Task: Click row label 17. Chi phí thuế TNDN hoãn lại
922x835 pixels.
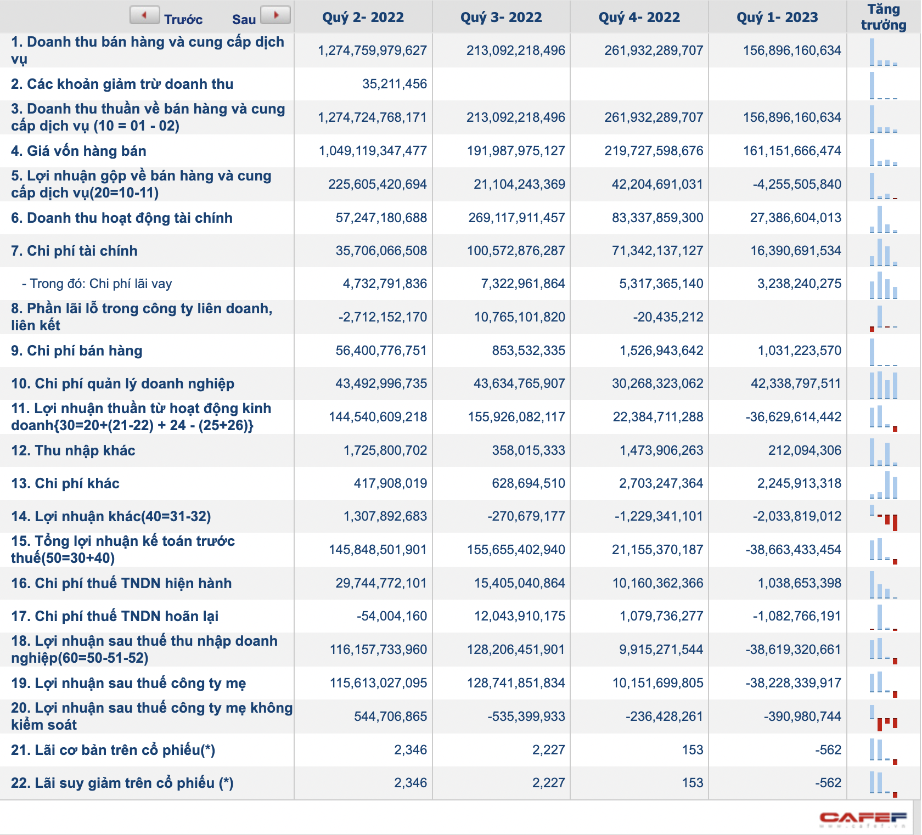Action: (x=115, y=616)
